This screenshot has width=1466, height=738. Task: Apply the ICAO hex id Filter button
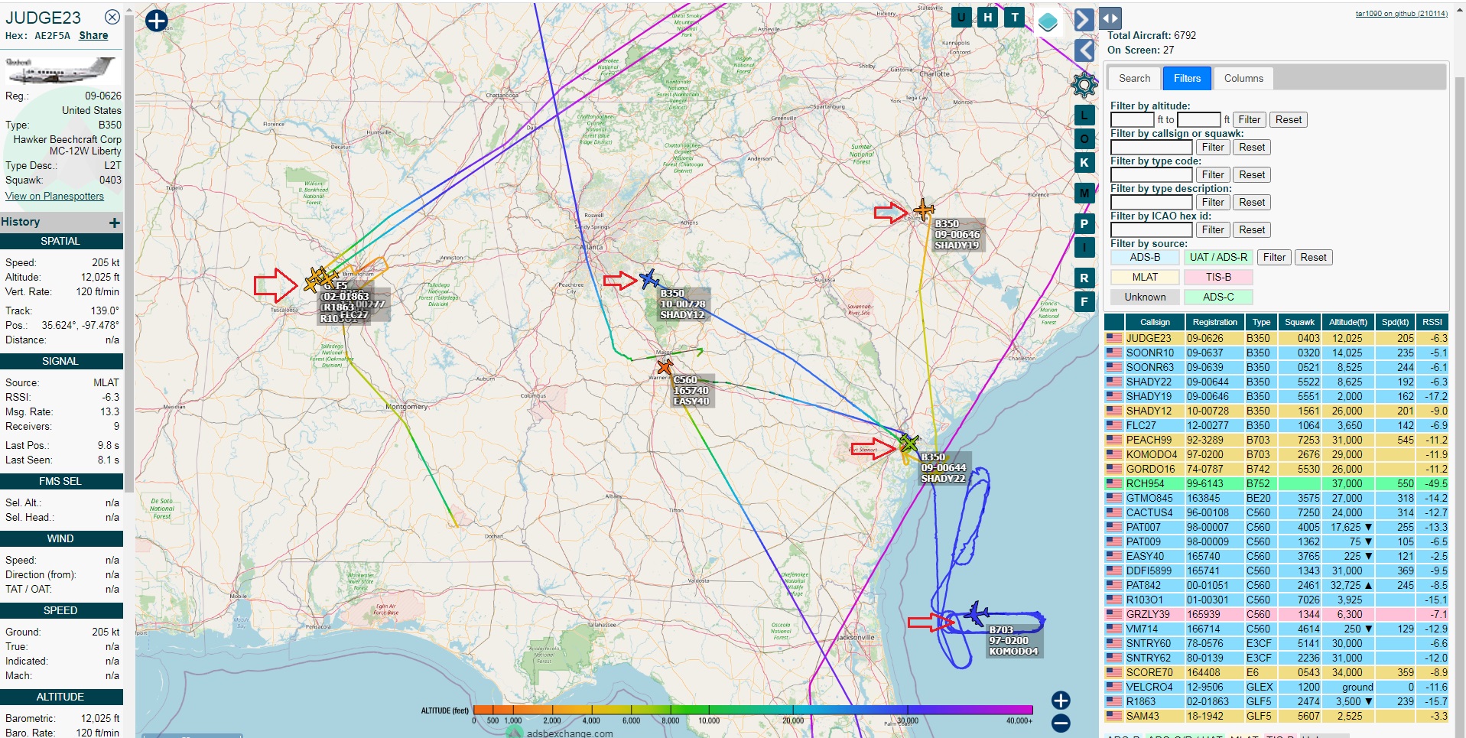(x=1213, y=229)
